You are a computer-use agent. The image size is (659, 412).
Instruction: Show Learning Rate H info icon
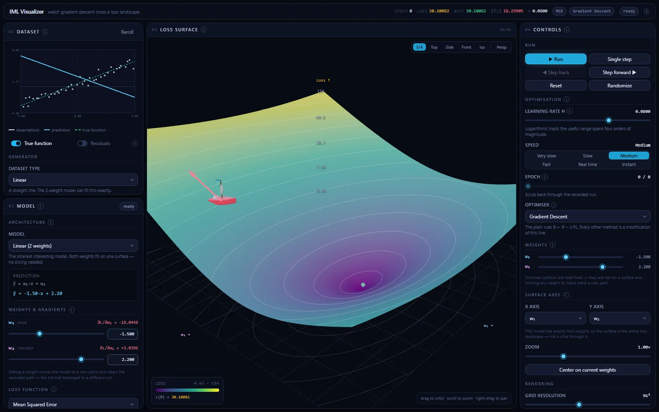(x=570, y=111)
